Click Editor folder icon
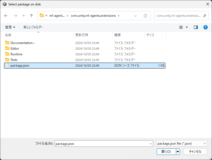This screenshot has width=212, height=160. 7,48
